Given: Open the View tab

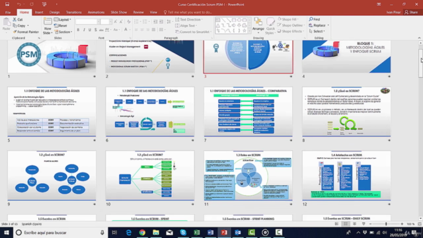Looking at the screenshot, I should (x=153, y=13).
